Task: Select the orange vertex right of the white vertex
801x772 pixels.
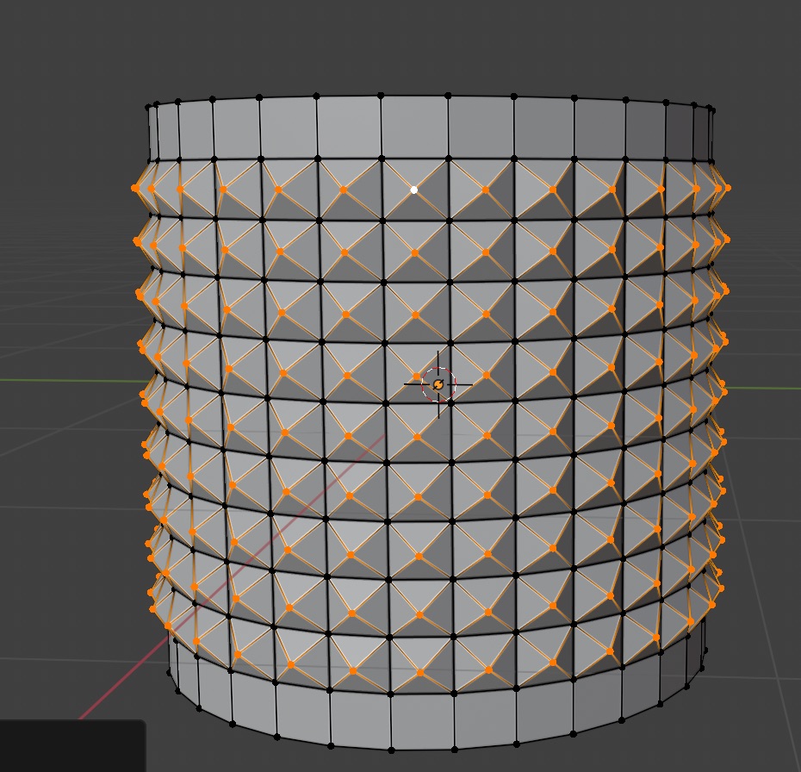Action: (x=485, y=190)
